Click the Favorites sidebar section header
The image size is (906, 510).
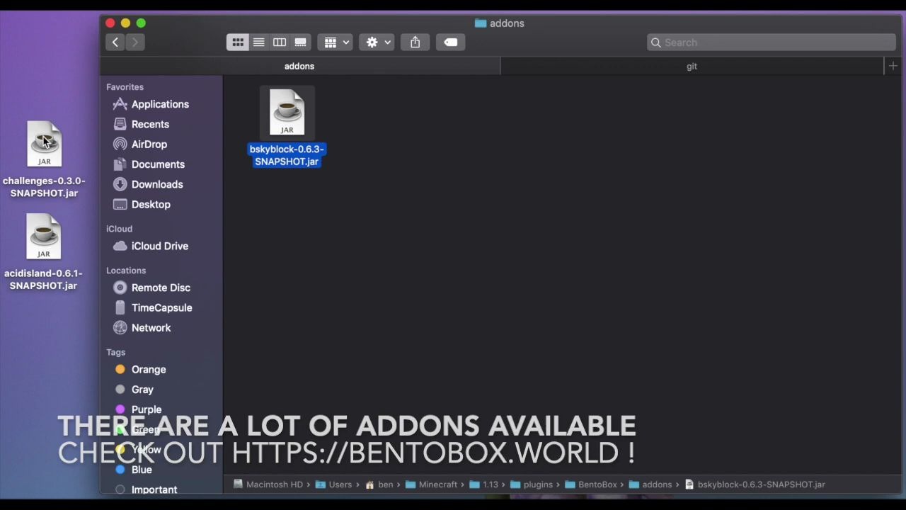coord(125,87)
